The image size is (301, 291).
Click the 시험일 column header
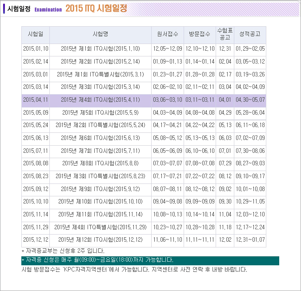pos(36,34)
